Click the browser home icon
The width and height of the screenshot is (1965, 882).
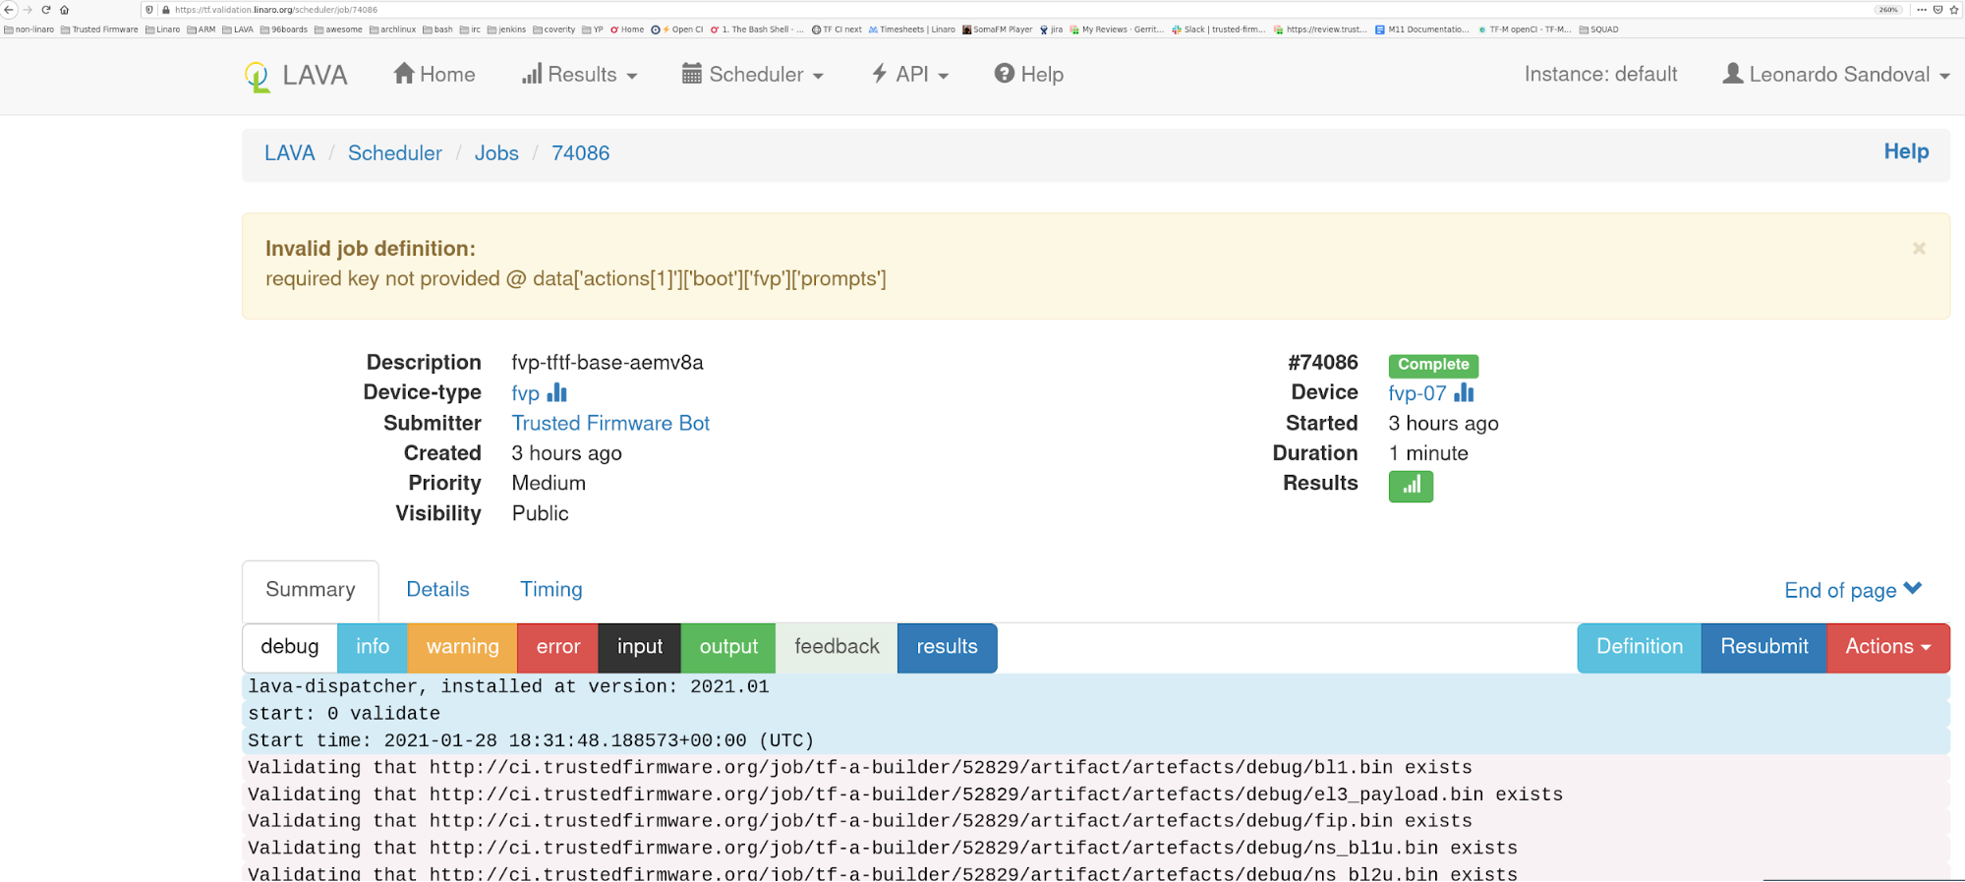[65, 10]
